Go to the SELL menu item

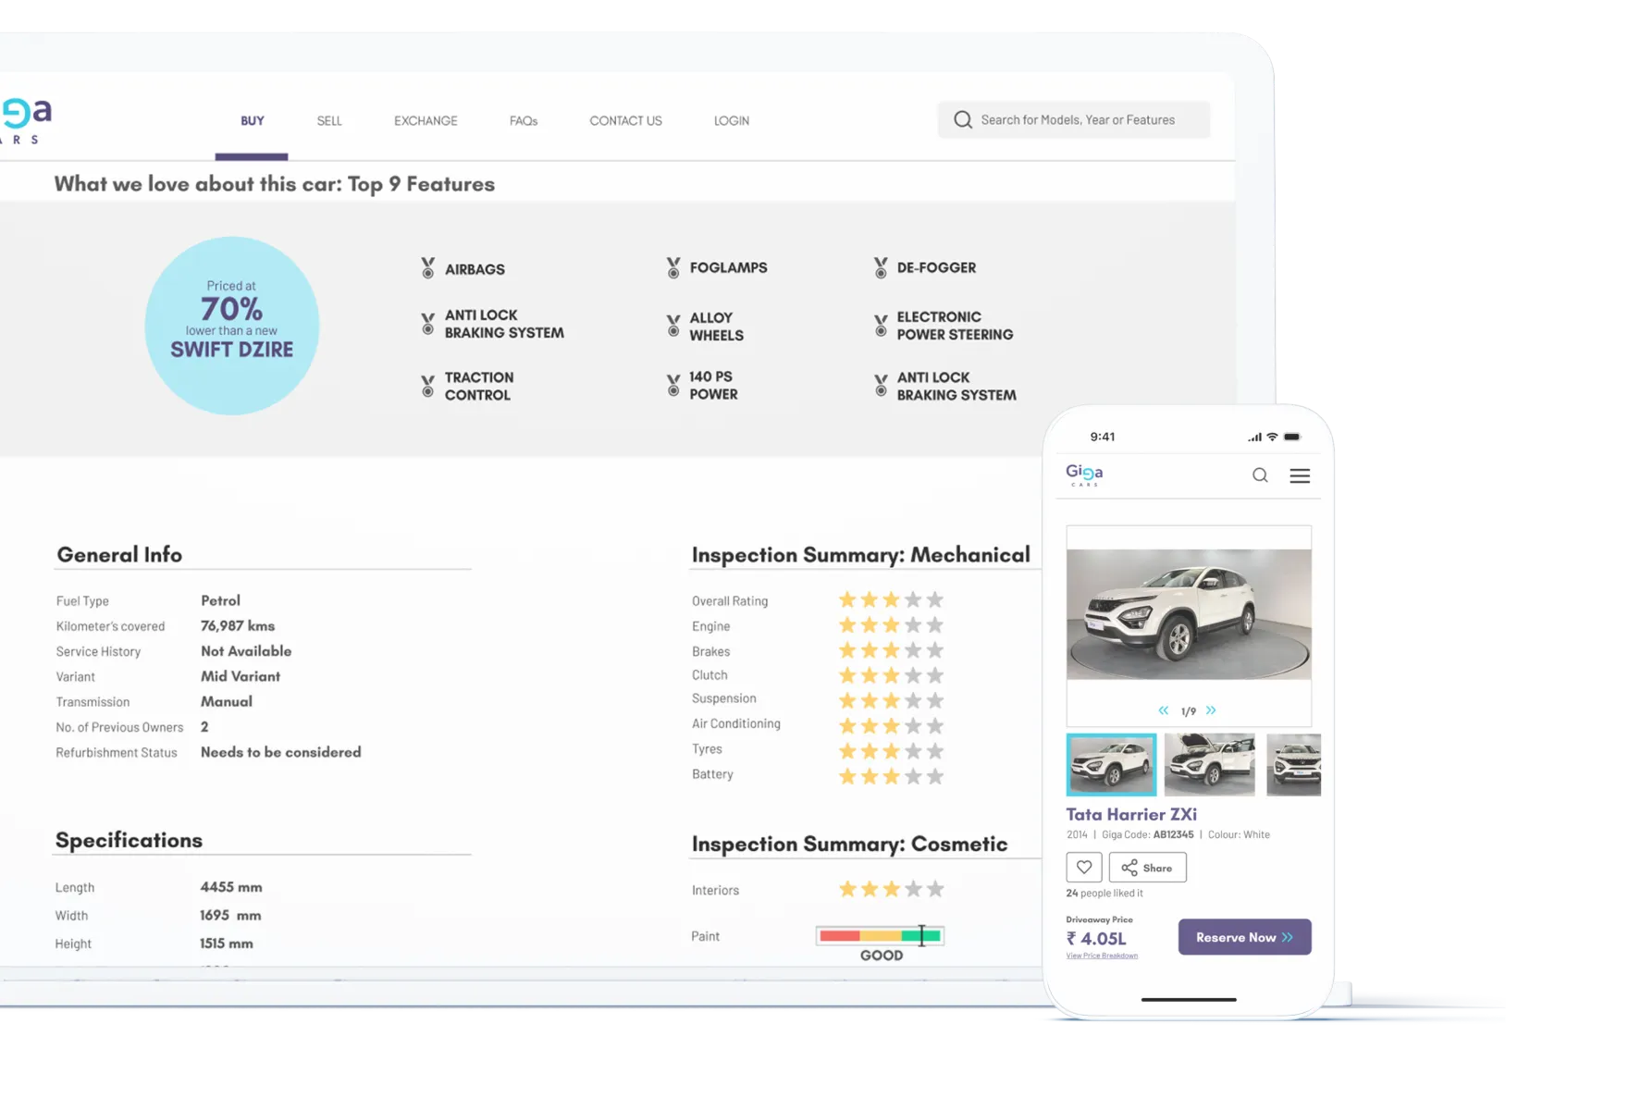tap(329, 121)
